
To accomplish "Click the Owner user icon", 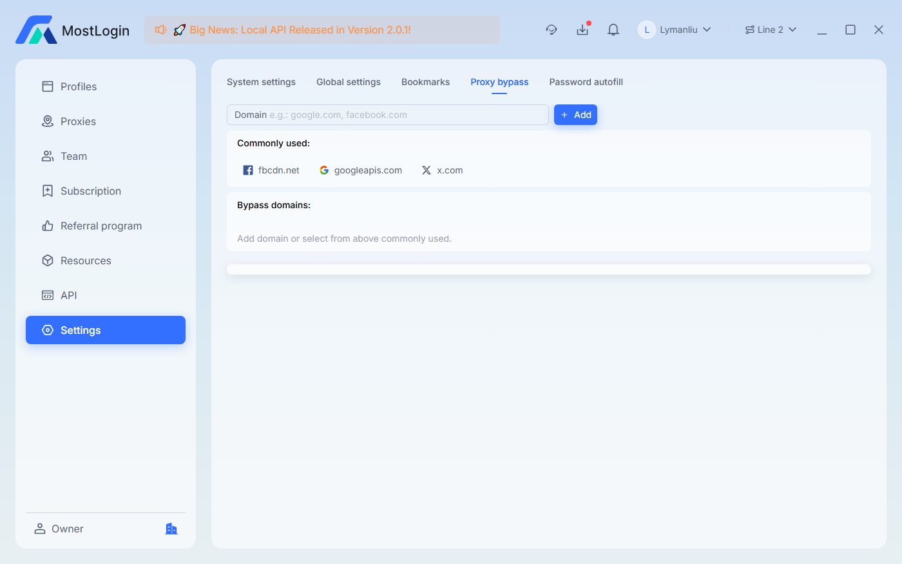I will point(40,529).
